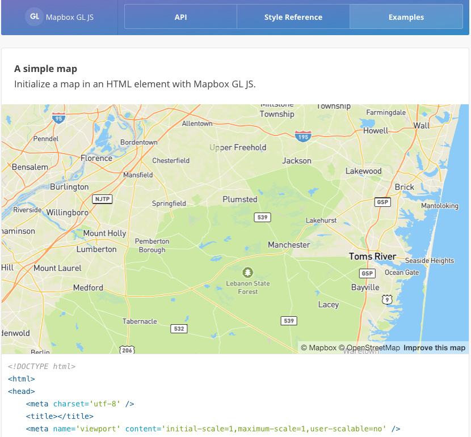Click the Lakewood map label
The width and height of the screenshot is (471, 437).
363,171
